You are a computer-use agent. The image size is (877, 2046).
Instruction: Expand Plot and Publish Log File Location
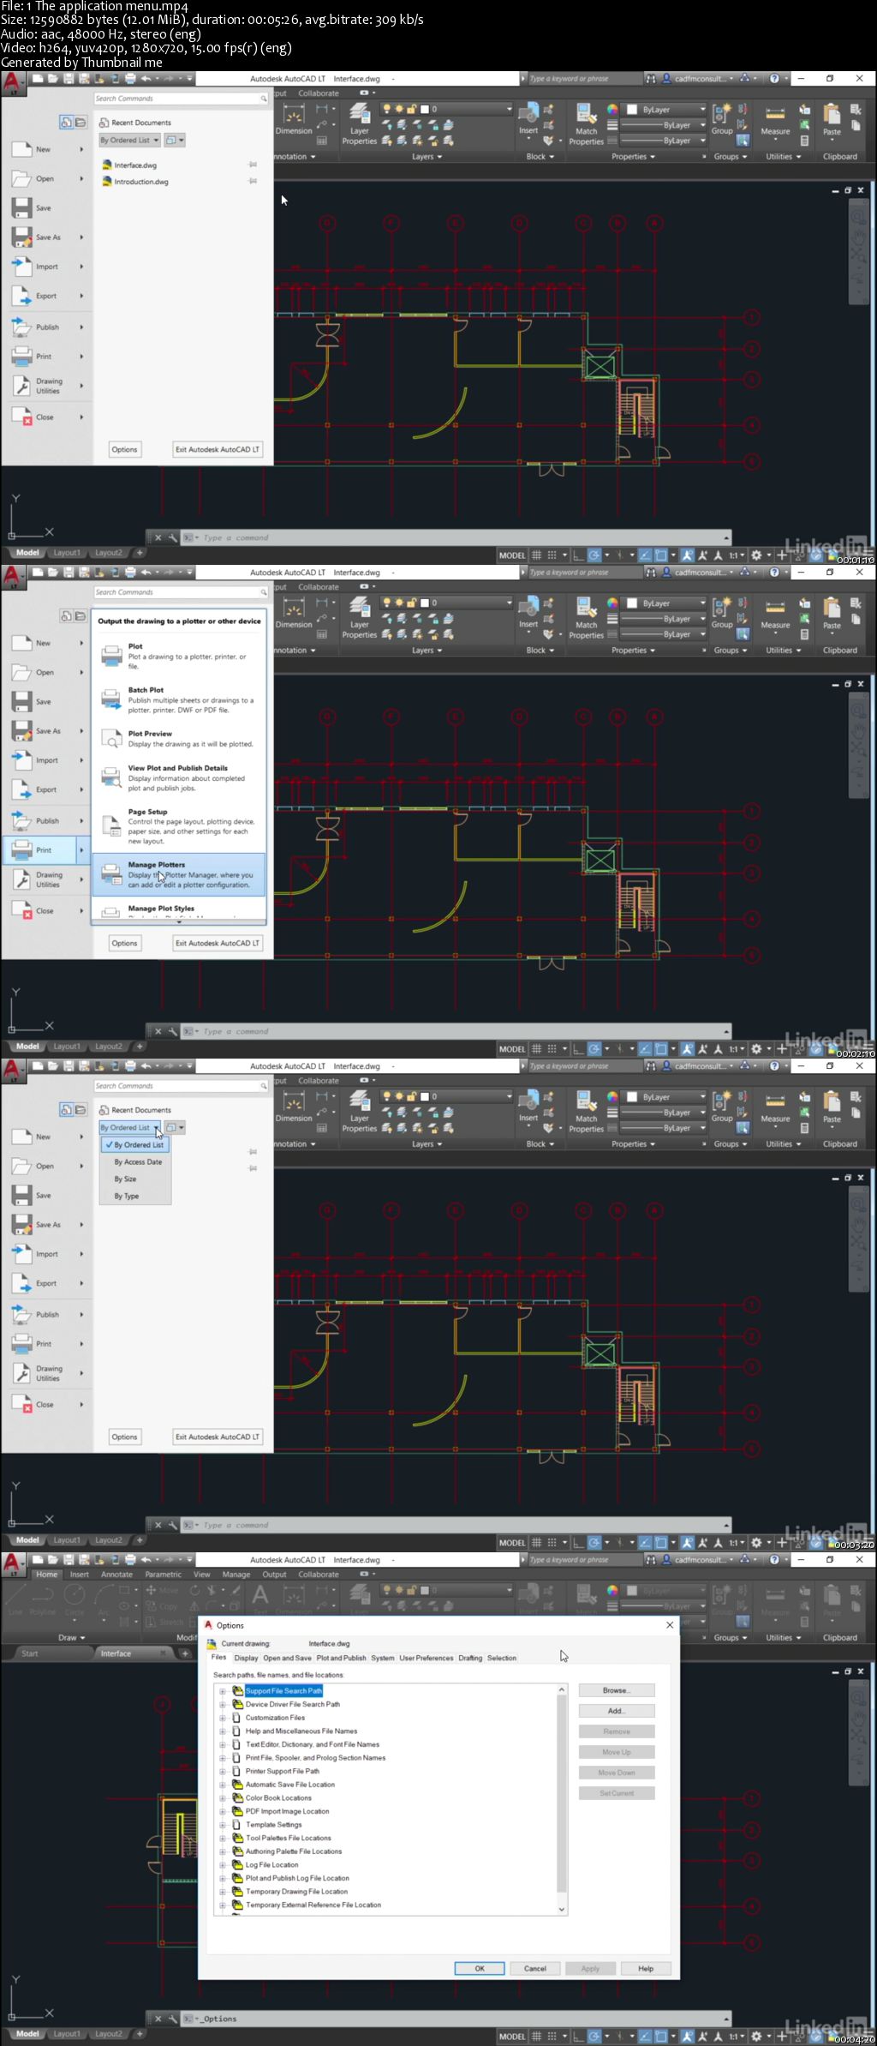click(x=223, y=1878)
